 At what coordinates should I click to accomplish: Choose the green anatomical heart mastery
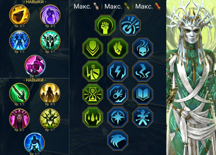118,48
